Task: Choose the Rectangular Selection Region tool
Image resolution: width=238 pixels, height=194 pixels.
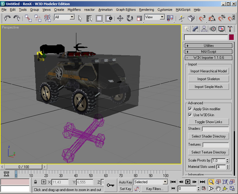Action: coord(99,19)
